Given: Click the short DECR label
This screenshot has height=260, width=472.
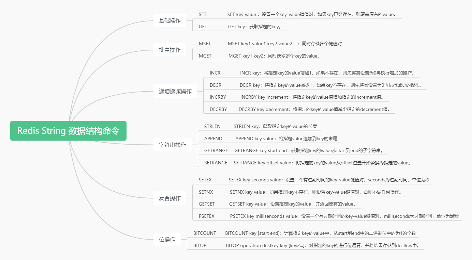Looking at the screenshot, I should click(216, 85).
